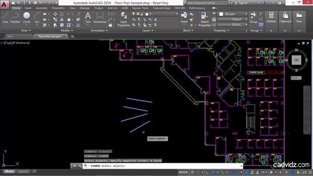Click the ByLayer object color swatch
The image size is (313, 176).
pos(221,14)
